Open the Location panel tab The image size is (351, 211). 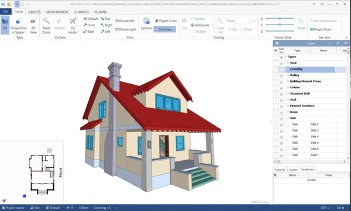(293, 170)
